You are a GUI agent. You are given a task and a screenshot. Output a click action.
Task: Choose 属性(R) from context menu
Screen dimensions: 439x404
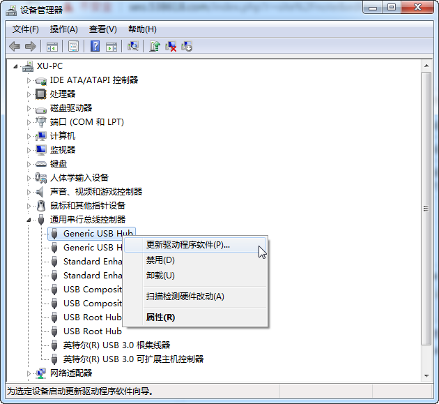[195, 317]
